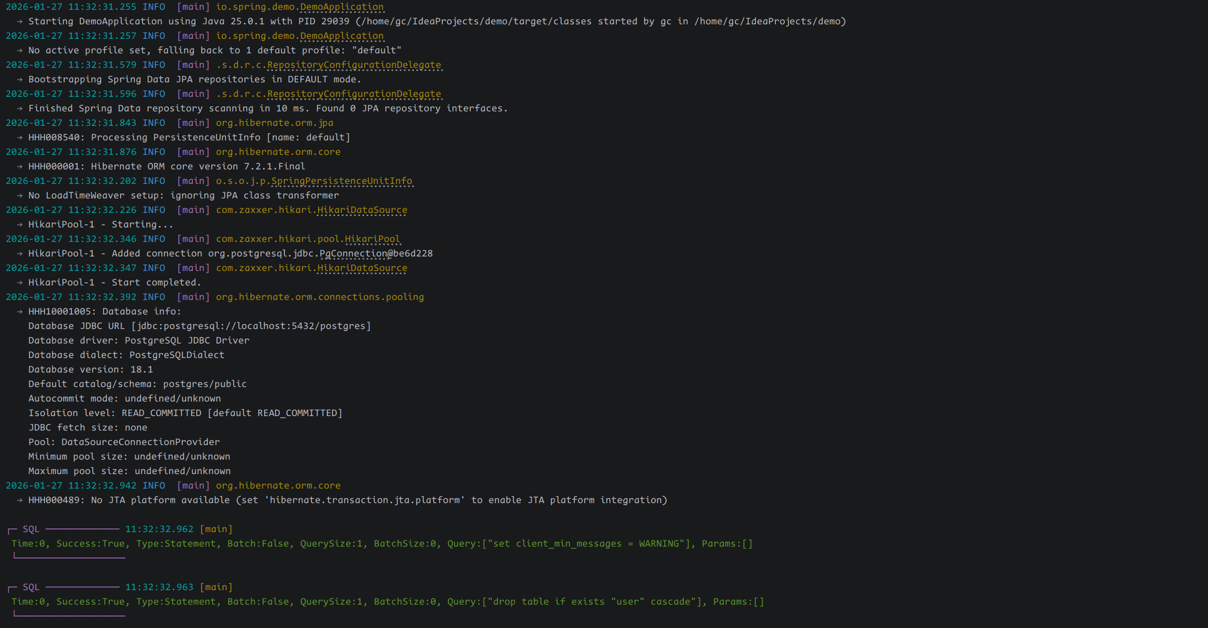Screen dimensions: 1208x628
Task: Navigate to SpringPersistenceUnitInfo class link
Action: point(341,181)
